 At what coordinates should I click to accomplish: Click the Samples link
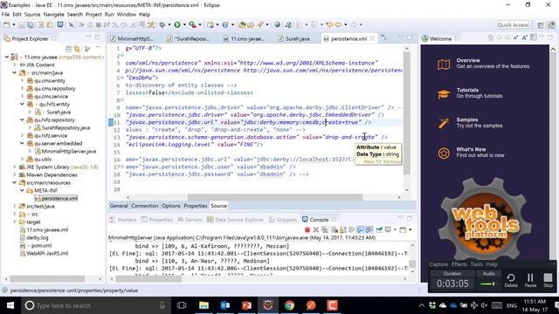467,119
